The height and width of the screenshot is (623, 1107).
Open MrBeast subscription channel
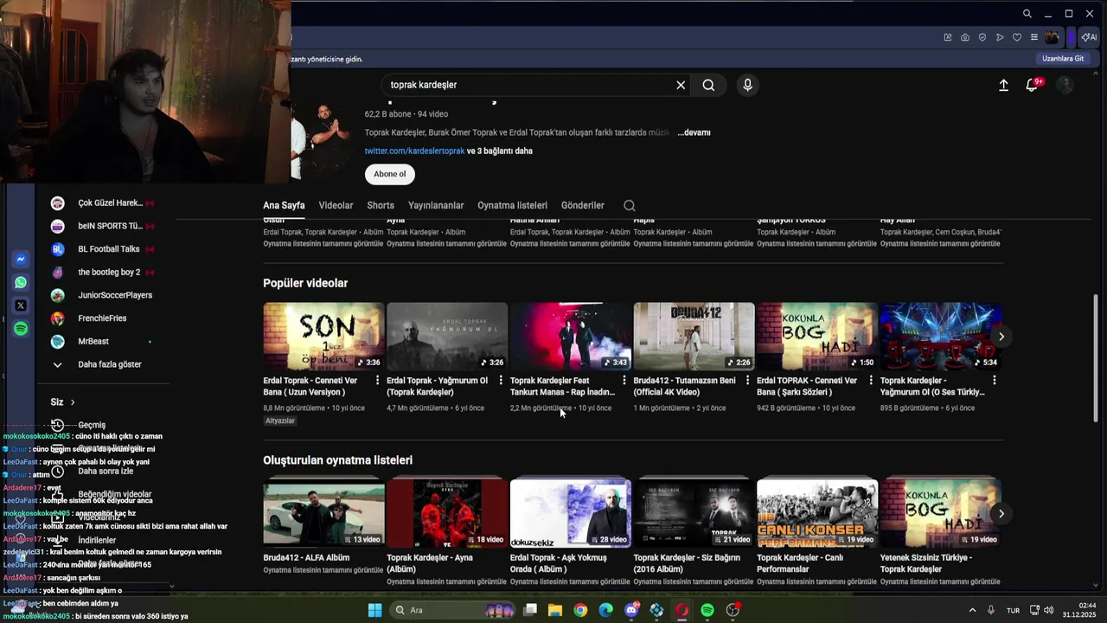[x=102, y=342]
